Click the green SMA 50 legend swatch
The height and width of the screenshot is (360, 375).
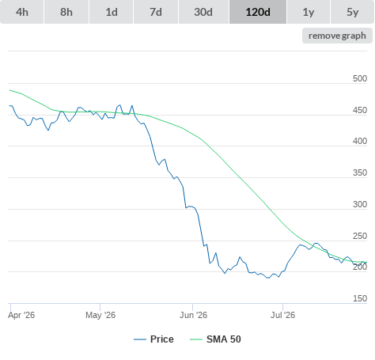click(196, 339)
